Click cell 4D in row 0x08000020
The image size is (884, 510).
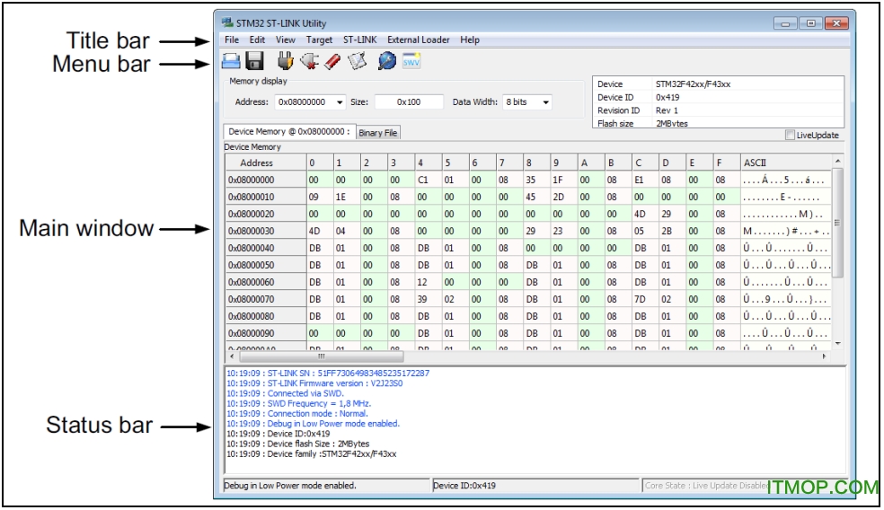[x=645, y=214]
